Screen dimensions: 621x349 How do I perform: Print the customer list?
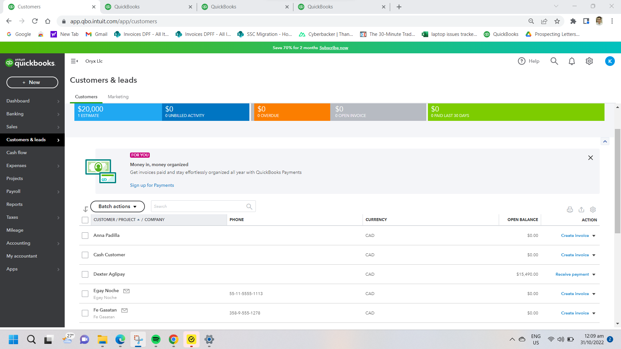(570, 210)
